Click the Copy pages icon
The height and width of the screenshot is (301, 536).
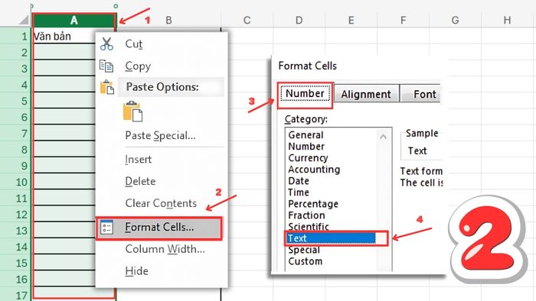[x=106, y=66]
